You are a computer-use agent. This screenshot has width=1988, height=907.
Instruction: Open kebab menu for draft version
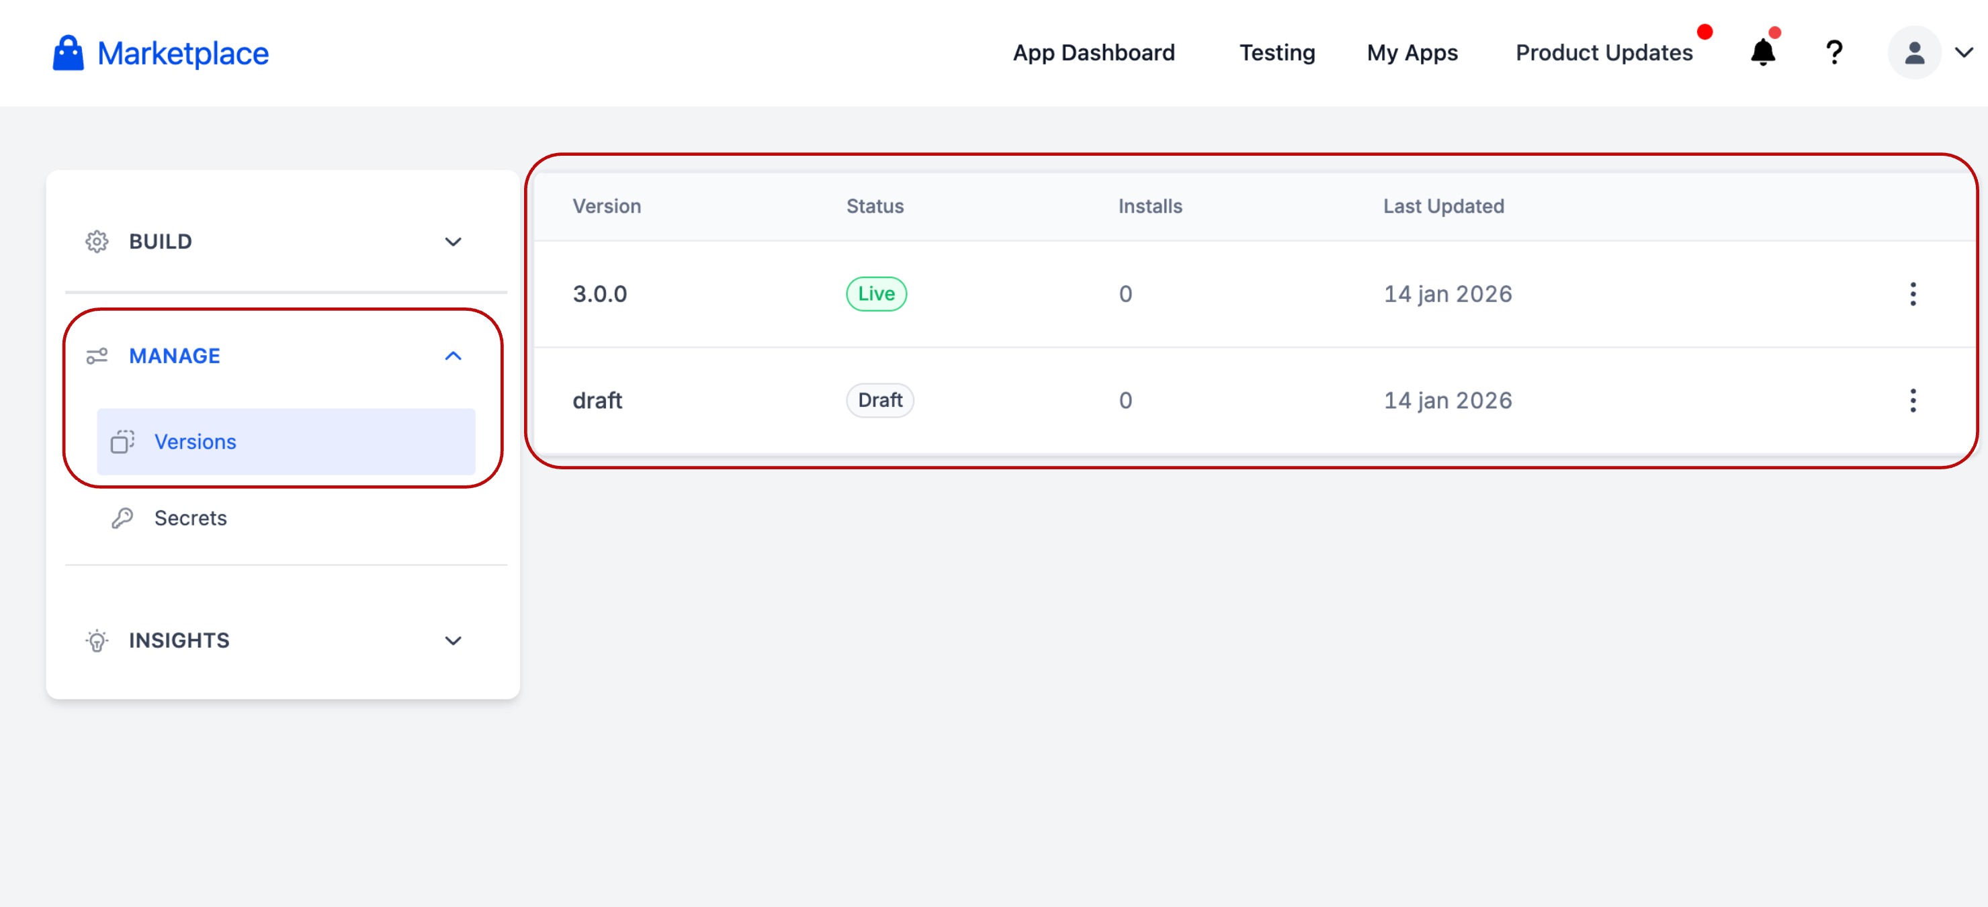click(x=1912, y=400)
